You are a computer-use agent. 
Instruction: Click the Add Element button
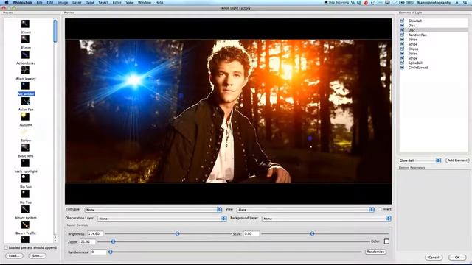pyautogui.click(x=457, y=160)
